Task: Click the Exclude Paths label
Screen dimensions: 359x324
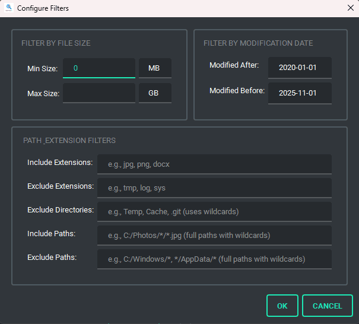Action: (x=52, y=258)
